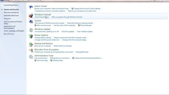Select Programs category in sidebar

tap(7, 19)
